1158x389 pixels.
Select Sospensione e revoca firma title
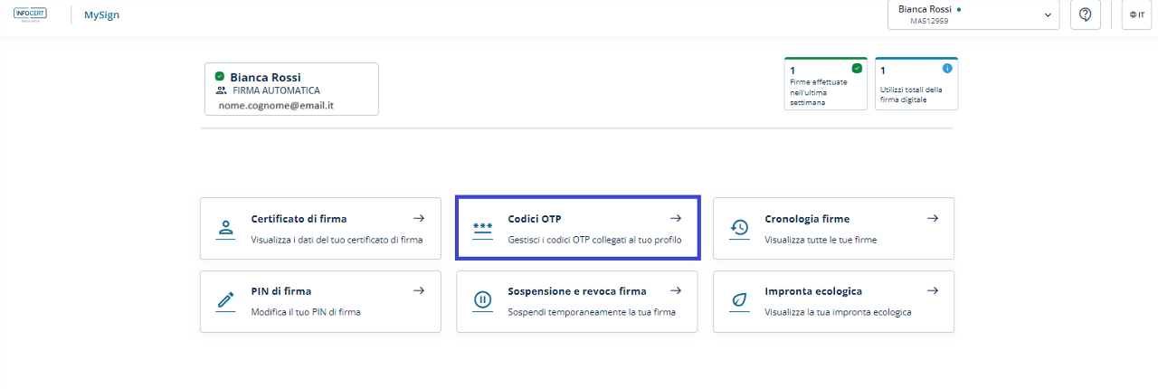click(x=577, y=291)
